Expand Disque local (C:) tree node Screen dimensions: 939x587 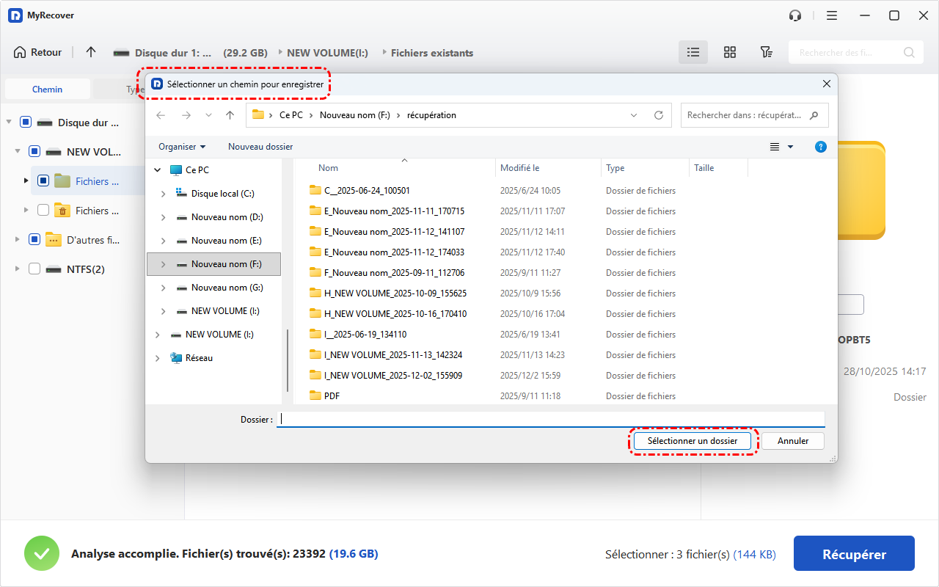(x=163, y=194)
